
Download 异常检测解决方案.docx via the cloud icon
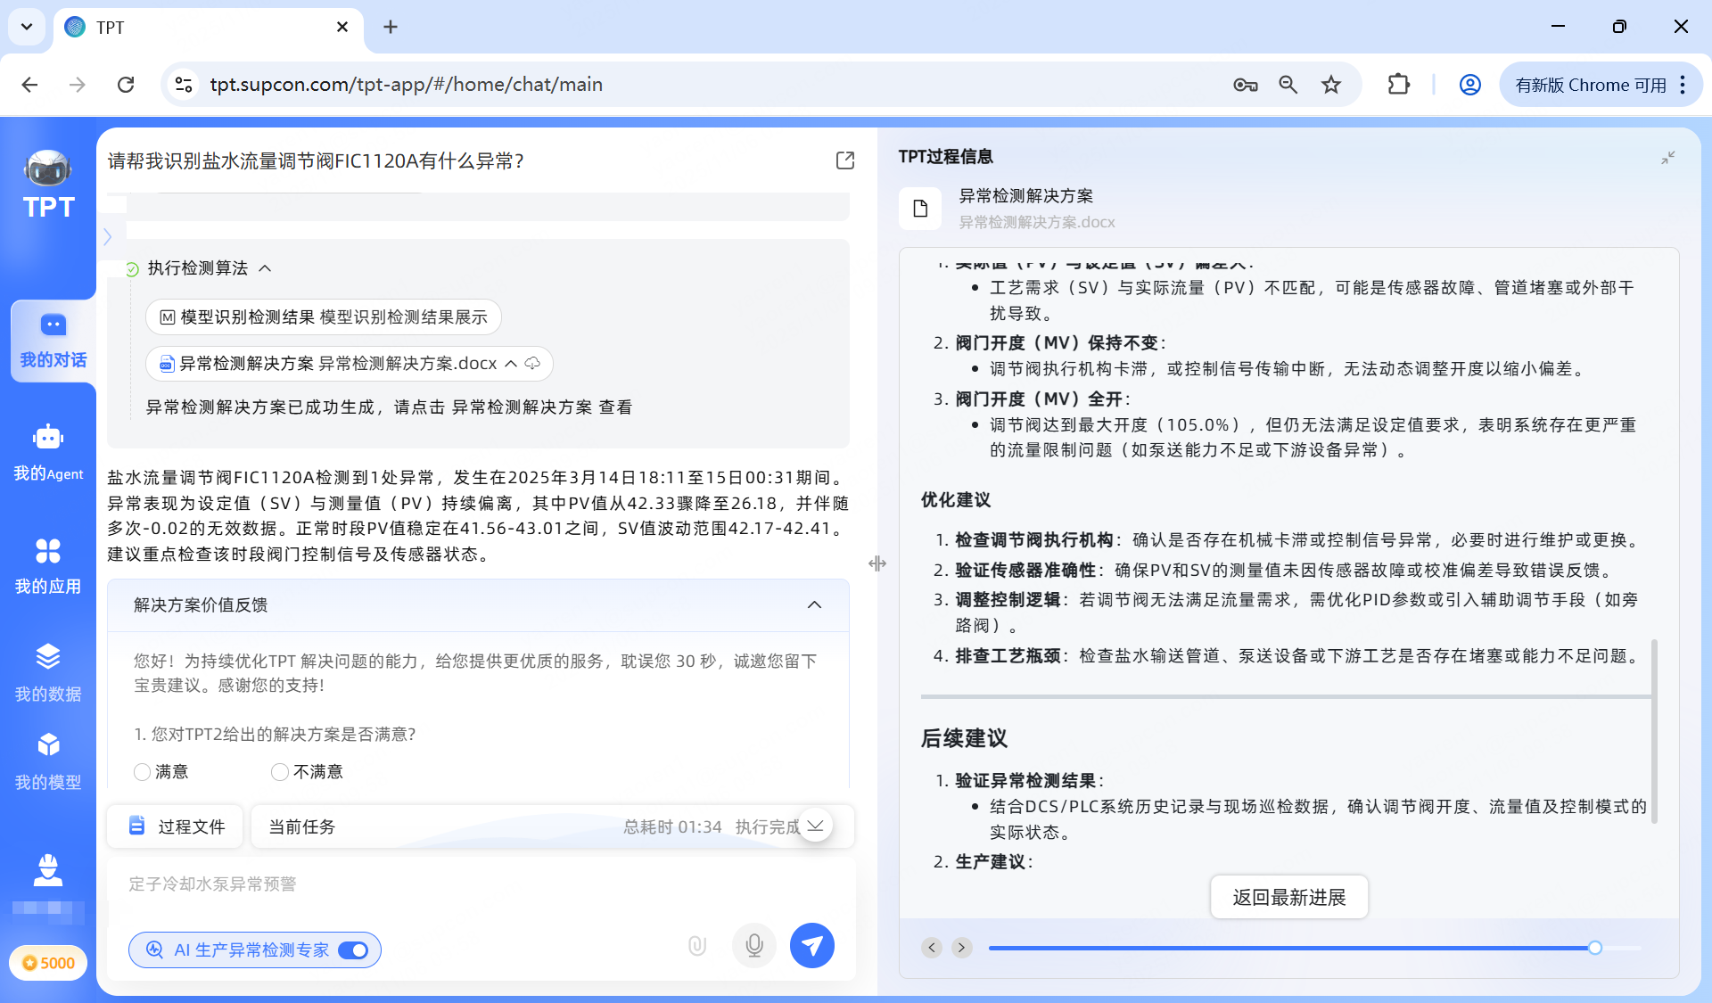[x=533, y=363]
